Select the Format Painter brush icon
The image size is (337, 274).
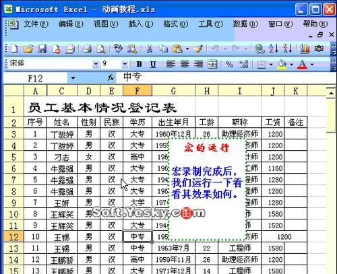(x=198, y=48)
